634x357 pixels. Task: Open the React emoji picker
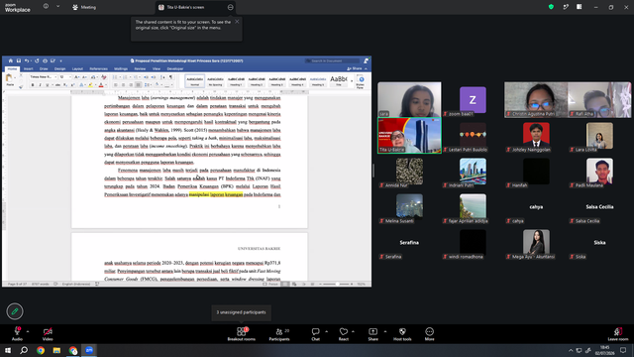coord(344,333)
